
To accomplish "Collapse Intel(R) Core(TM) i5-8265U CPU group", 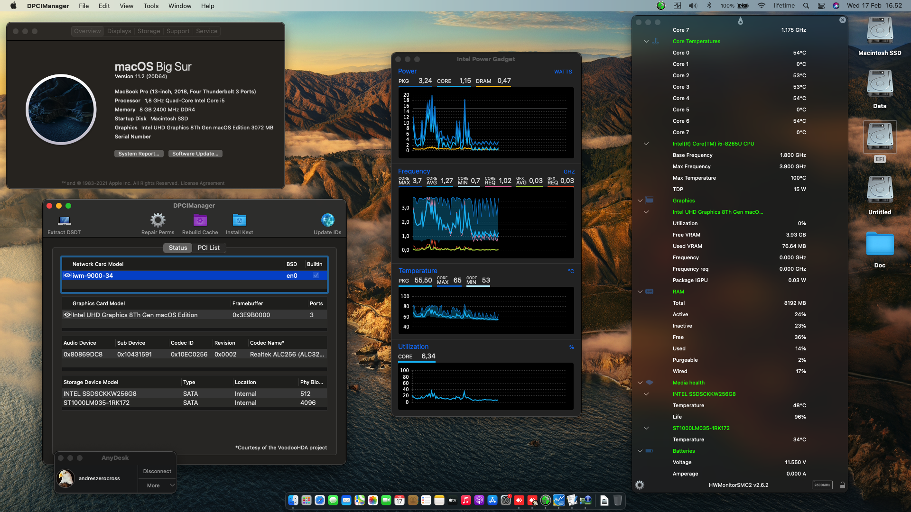I will coord(646,144).
